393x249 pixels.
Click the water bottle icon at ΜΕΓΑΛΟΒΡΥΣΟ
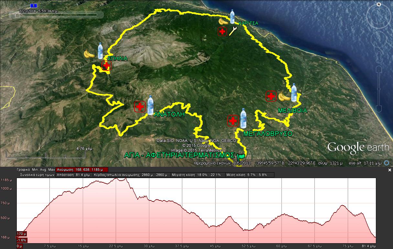pyautogui.click(x=243, y=118)
